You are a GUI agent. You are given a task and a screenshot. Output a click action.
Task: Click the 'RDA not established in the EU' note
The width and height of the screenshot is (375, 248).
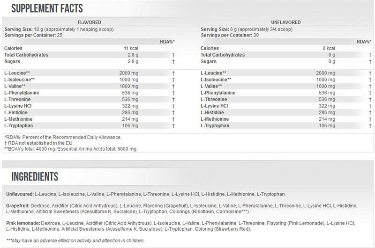tap(39, 143)
